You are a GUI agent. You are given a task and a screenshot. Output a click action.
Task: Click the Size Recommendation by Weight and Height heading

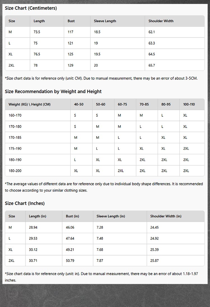53,92
